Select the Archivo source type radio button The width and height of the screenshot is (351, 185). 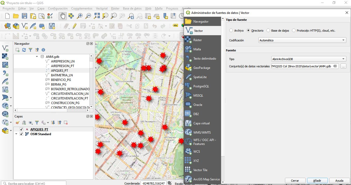[x=231, y=31]
